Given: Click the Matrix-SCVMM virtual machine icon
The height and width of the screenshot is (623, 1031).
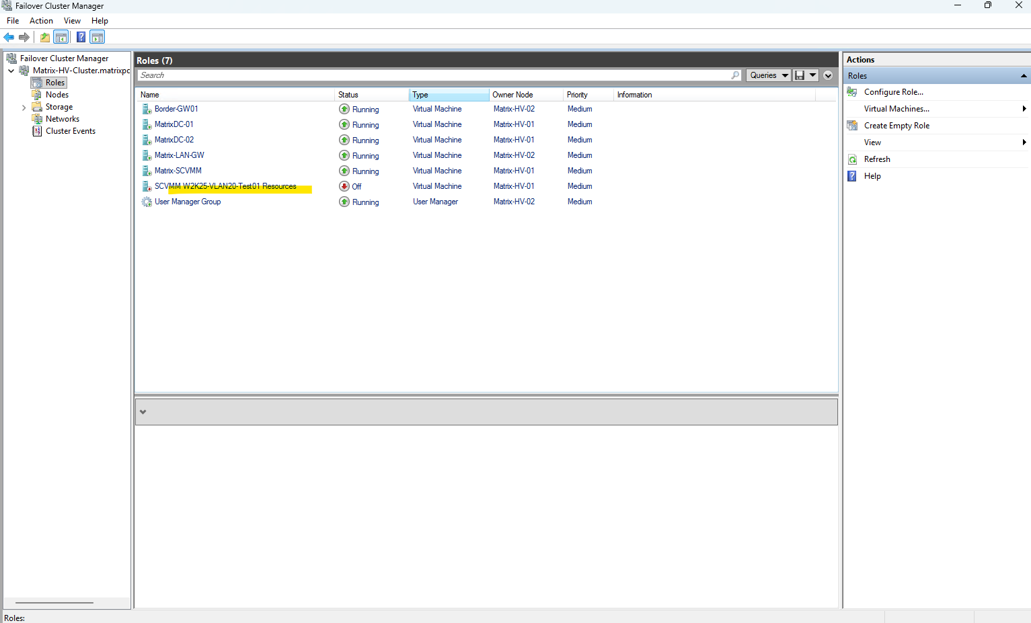Looking at the screenshot, I should click(x=147, y=171).
